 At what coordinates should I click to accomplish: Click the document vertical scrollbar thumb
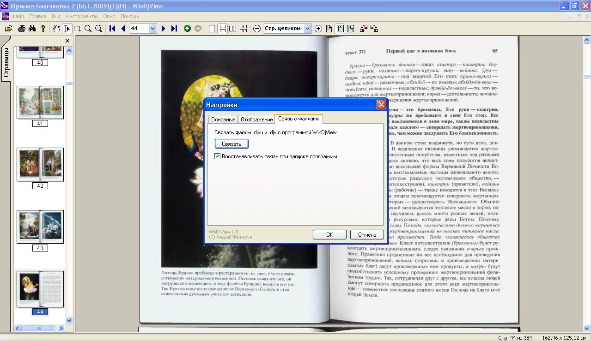[x=587, y=76]
